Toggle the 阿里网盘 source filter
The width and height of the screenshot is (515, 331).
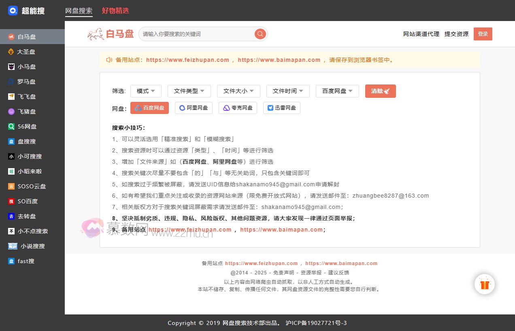pos(194,108)
